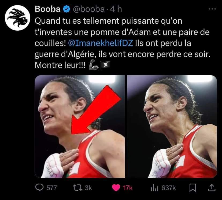Click the 577 replies count

(52, 188)
